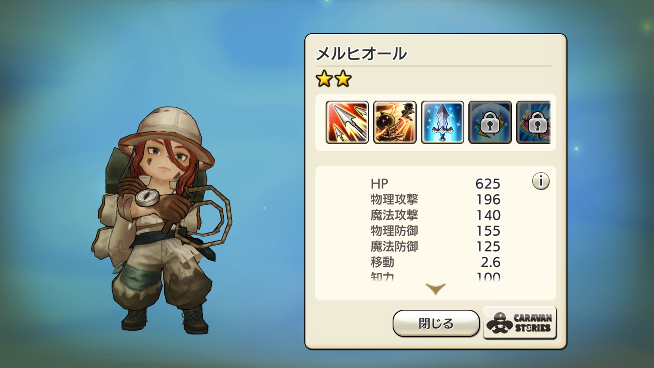This screenshot has width=654, height=368.
Task: Select the 物理攻撃 stat row
Action: tap(436, 199)
